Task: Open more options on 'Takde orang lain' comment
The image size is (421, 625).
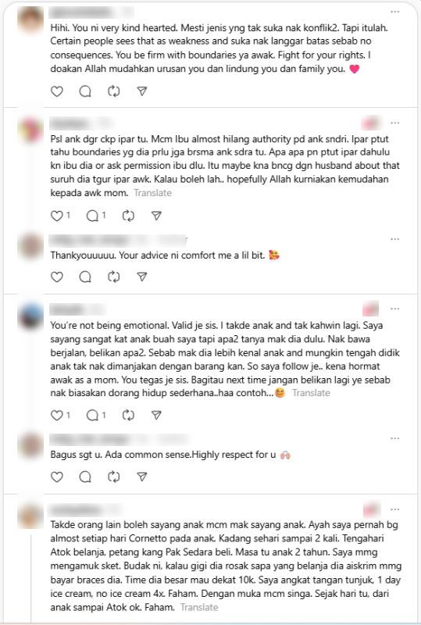Action: (x=394, y=509)
